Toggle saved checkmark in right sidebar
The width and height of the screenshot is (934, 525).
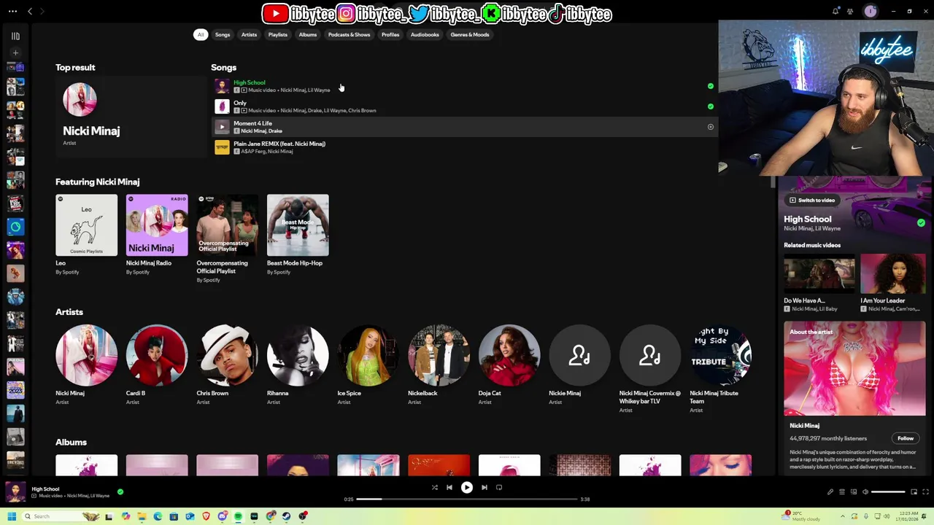(921, 223)
